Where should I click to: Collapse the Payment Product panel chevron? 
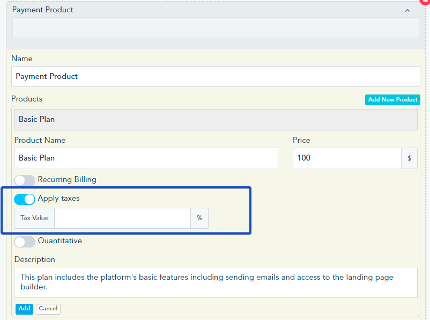point(407,10)
